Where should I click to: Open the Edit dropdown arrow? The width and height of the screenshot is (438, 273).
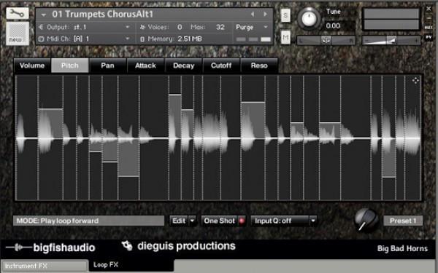(193, 221)
